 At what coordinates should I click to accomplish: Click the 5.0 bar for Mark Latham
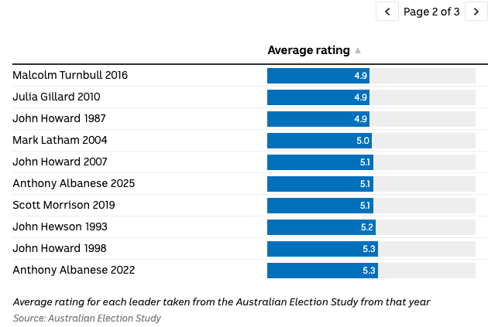319,141
